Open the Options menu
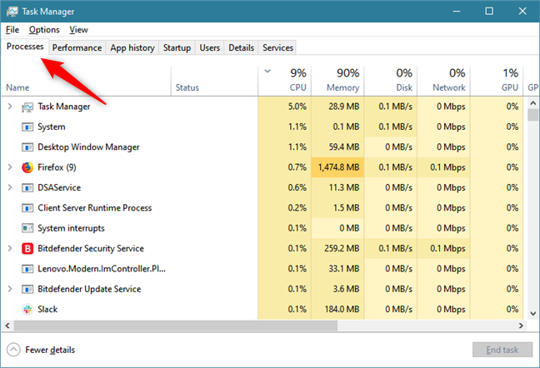 [x=44, y=30]
